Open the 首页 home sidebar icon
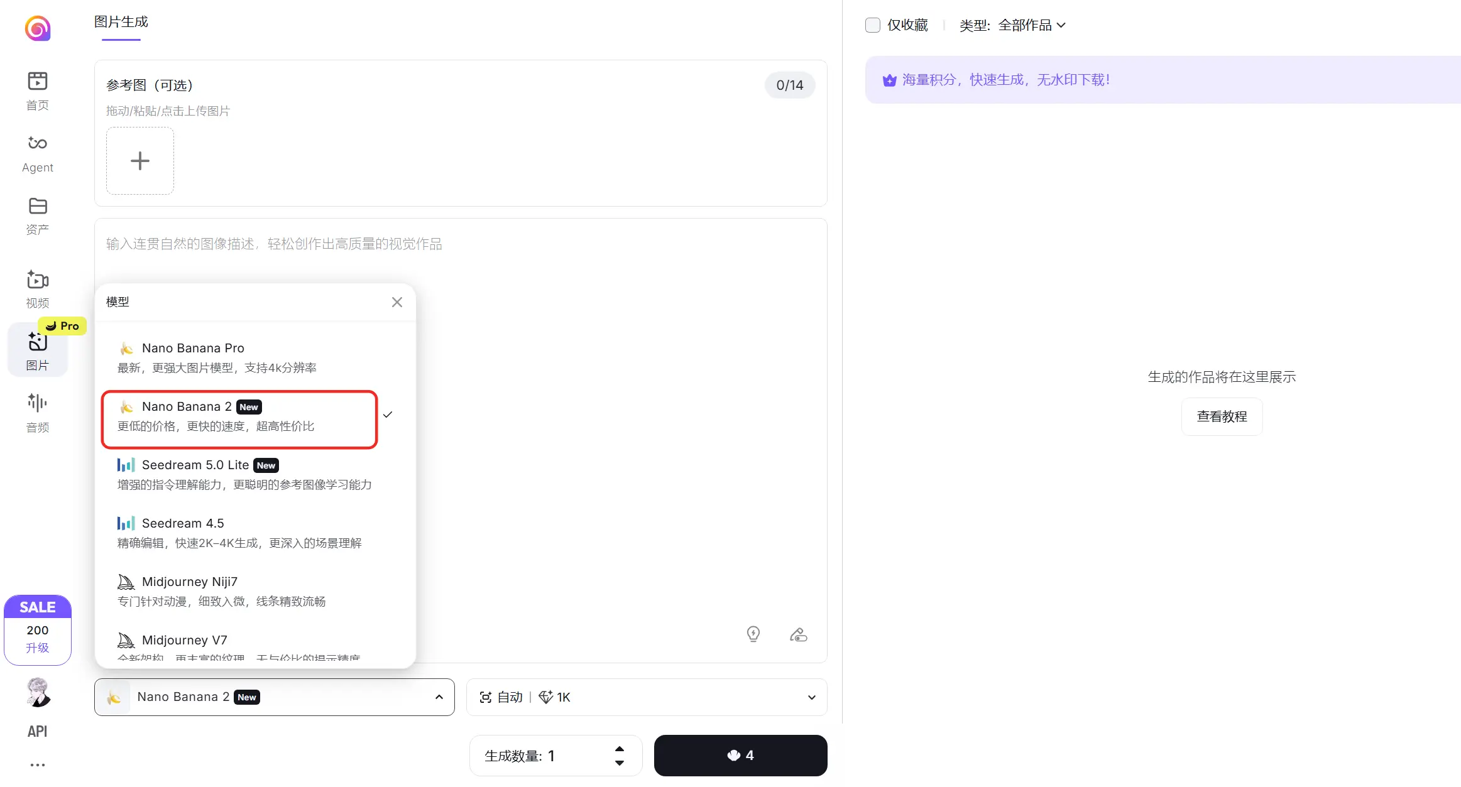 click(37, 82)
